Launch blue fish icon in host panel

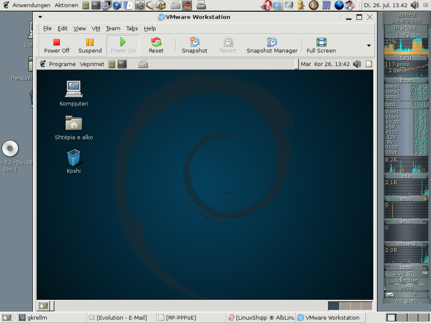point(117,5)
